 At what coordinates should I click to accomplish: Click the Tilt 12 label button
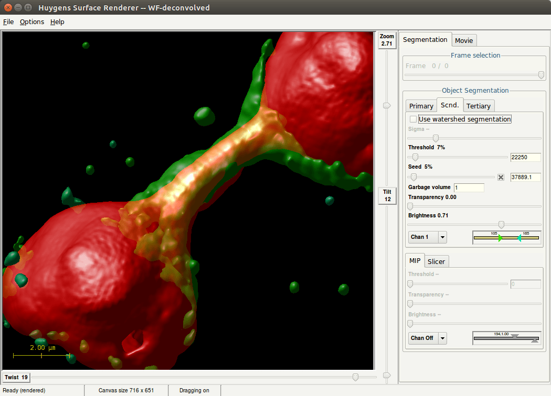387,195
